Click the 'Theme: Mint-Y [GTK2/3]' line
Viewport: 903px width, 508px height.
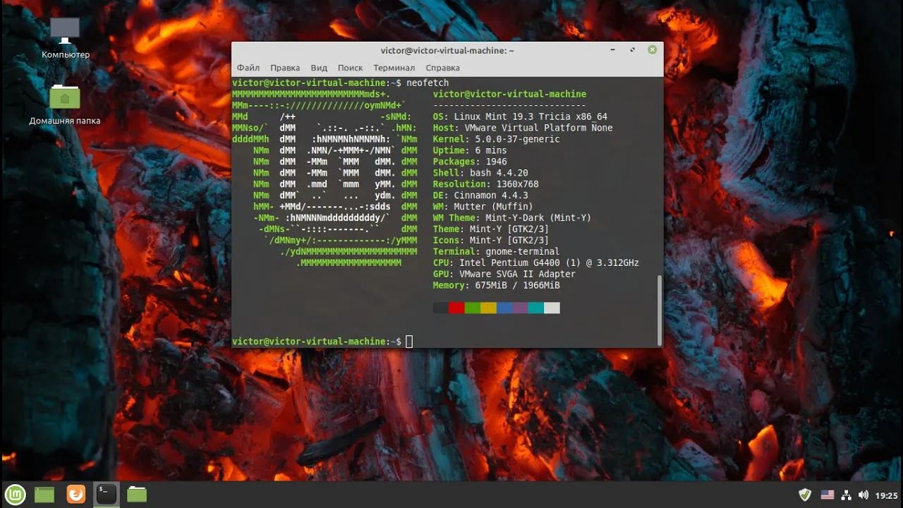point(491,229)
